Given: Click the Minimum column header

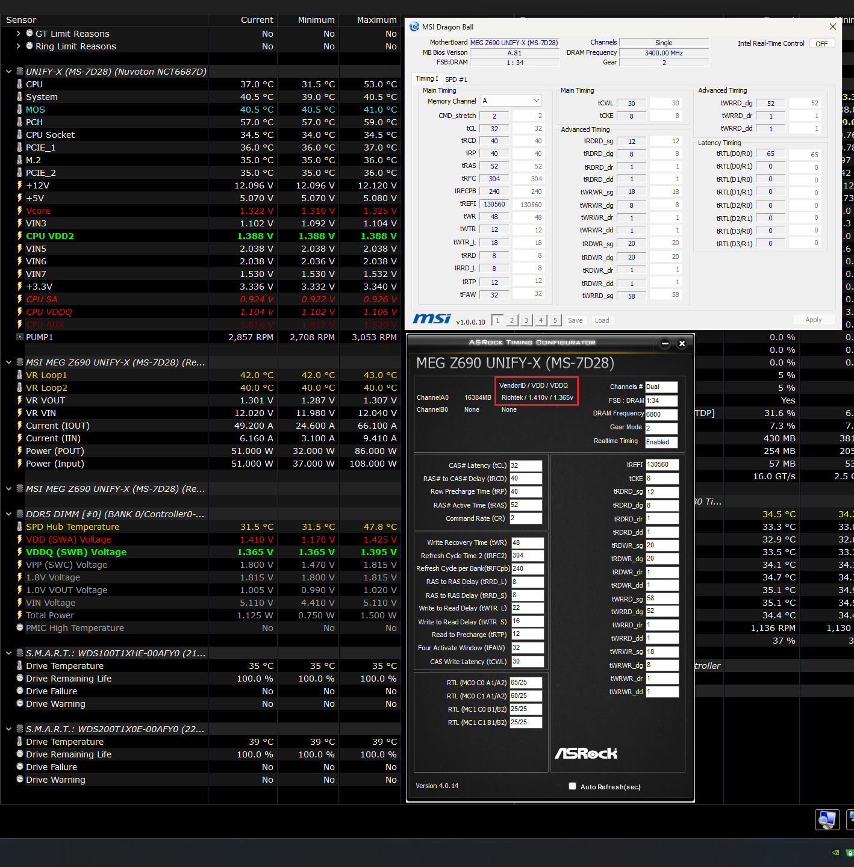Looking at the screenshot, I should click(x=308, y=20).
